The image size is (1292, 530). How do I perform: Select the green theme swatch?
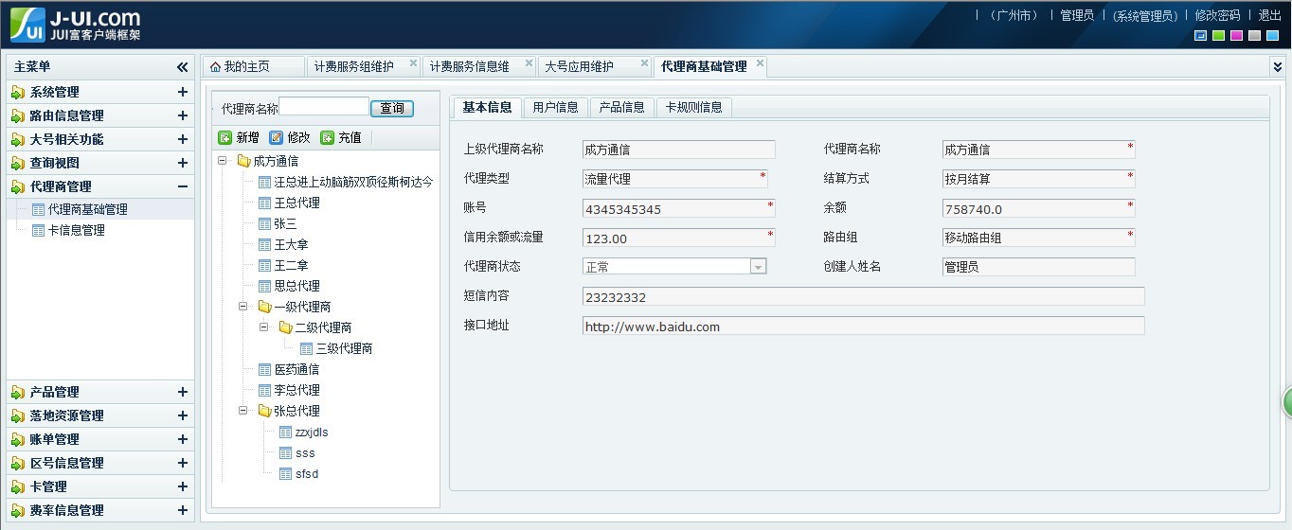pyautogui.click(x=1219, y=36)
